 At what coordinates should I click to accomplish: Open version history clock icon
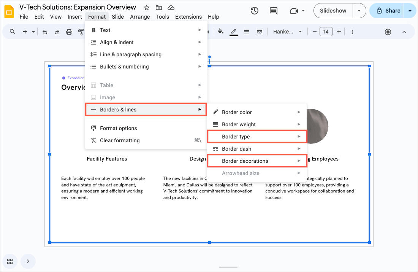[x=254, y=11]
